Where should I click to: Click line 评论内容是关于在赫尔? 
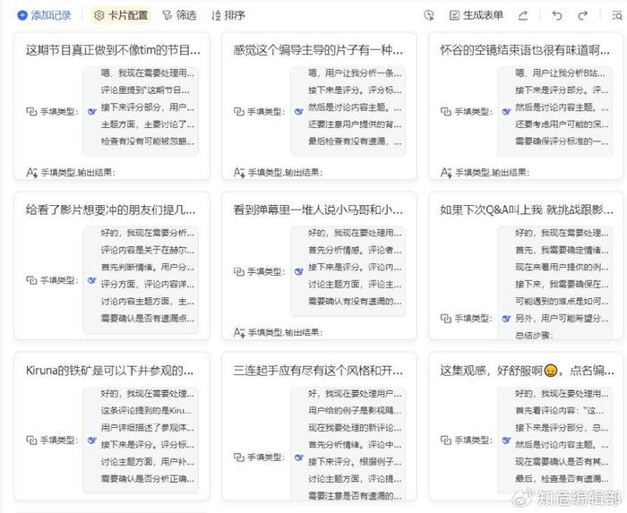(147, 250)
